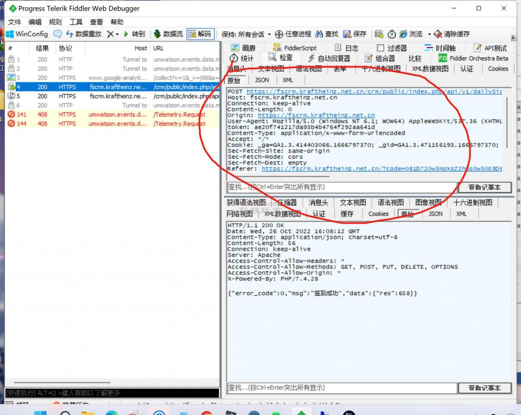
Task: Open WinConfig from the toolbar
Action: click(27, 34)
